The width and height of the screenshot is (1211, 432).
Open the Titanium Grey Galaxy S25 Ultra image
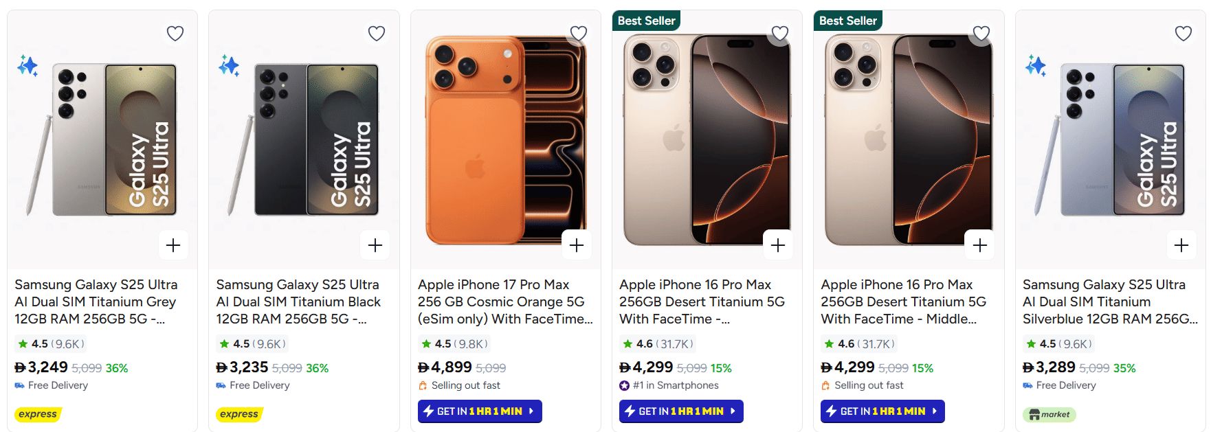(103, 141)
